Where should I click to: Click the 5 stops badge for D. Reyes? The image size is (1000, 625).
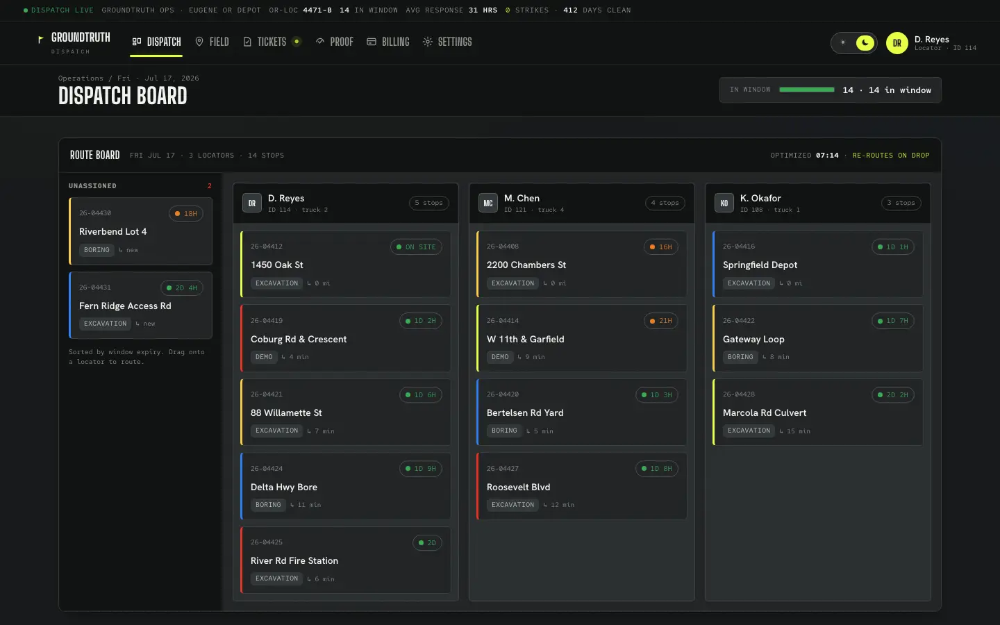pyautogui.click(x=428, y=203)
